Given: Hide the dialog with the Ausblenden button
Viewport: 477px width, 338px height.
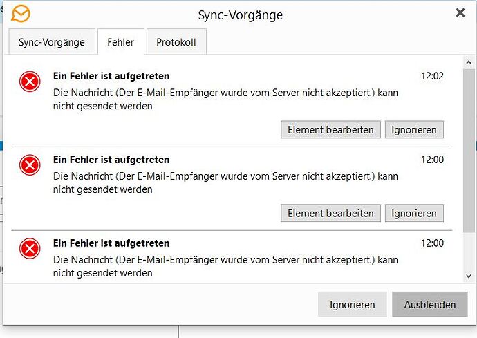Looking at the screenshot, I should coord(429,305).
